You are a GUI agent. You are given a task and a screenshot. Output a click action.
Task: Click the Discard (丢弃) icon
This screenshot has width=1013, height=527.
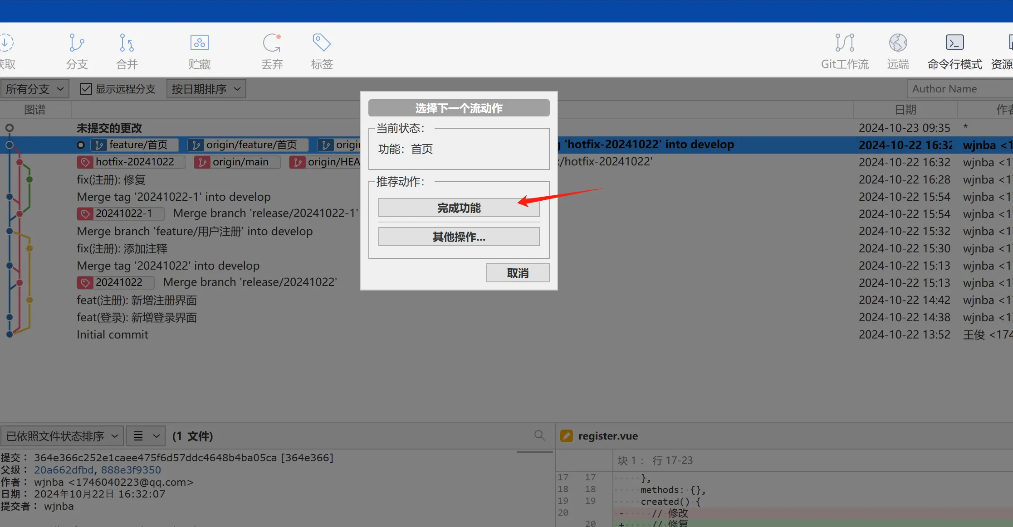[272, 43]
